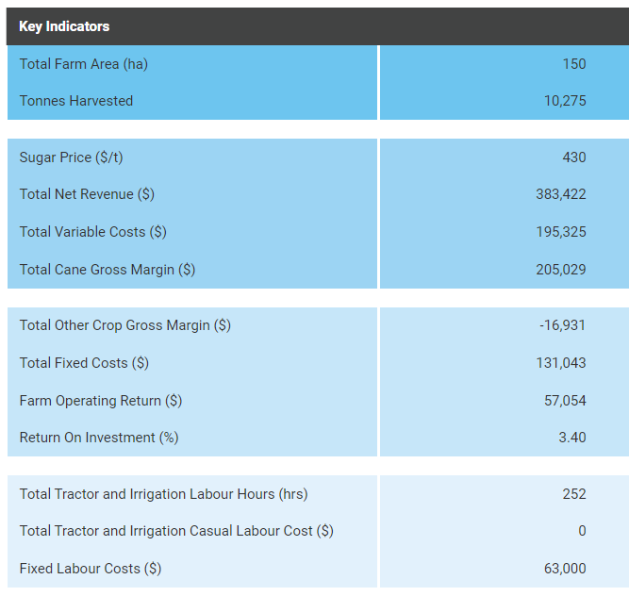Select the Total Net Revenue ($) label
Viewport: 629px width, 596px height.
87,194
